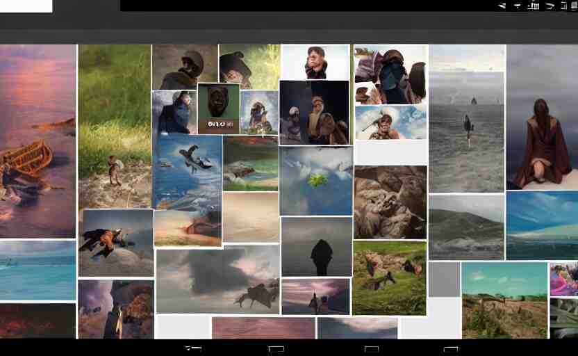
Task: Open the dark face portrait thumbnail
Action: coord(218,108)
